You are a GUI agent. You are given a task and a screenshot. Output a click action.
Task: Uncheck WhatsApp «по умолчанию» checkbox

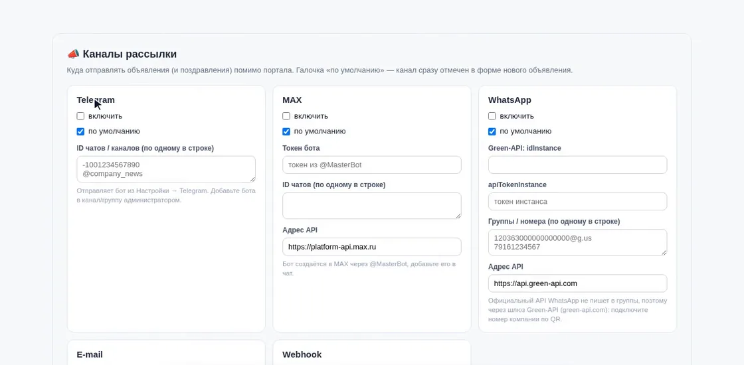click(492, 131)
